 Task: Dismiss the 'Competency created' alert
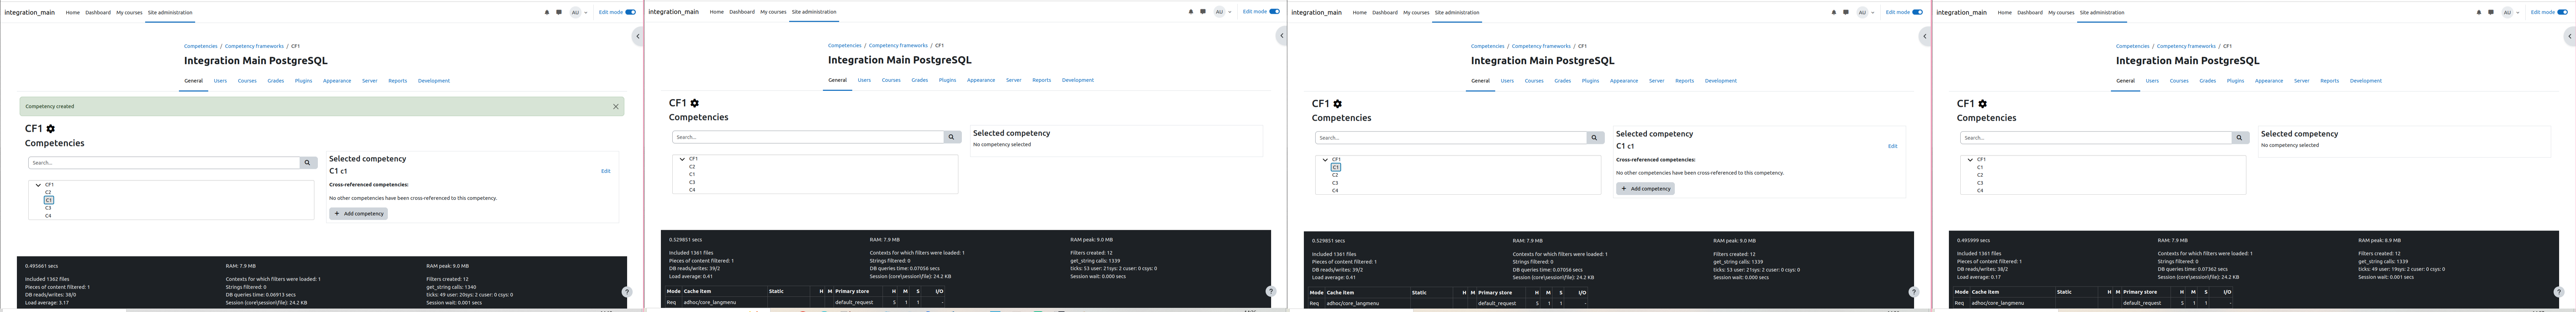(616, 106)
